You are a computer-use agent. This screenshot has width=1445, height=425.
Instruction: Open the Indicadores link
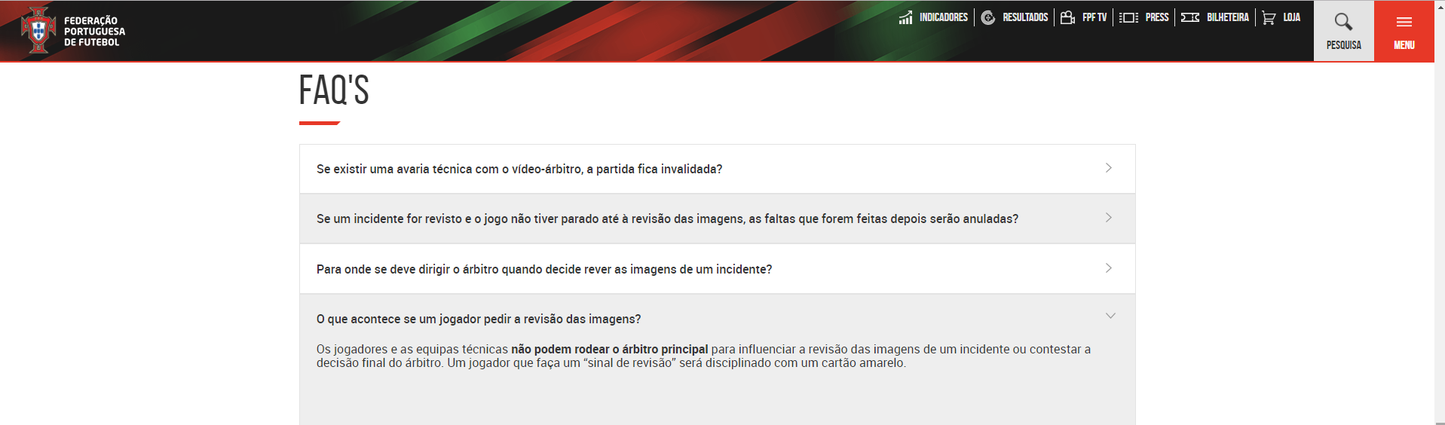(x=943, y=17)
